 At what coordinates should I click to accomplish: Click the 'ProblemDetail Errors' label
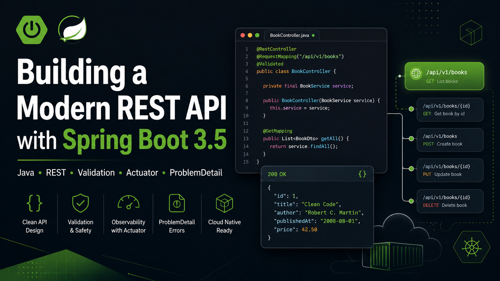[x=177, y=226]
